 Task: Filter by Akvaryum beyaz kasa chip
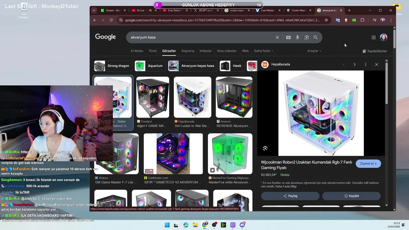pos(192,66)
